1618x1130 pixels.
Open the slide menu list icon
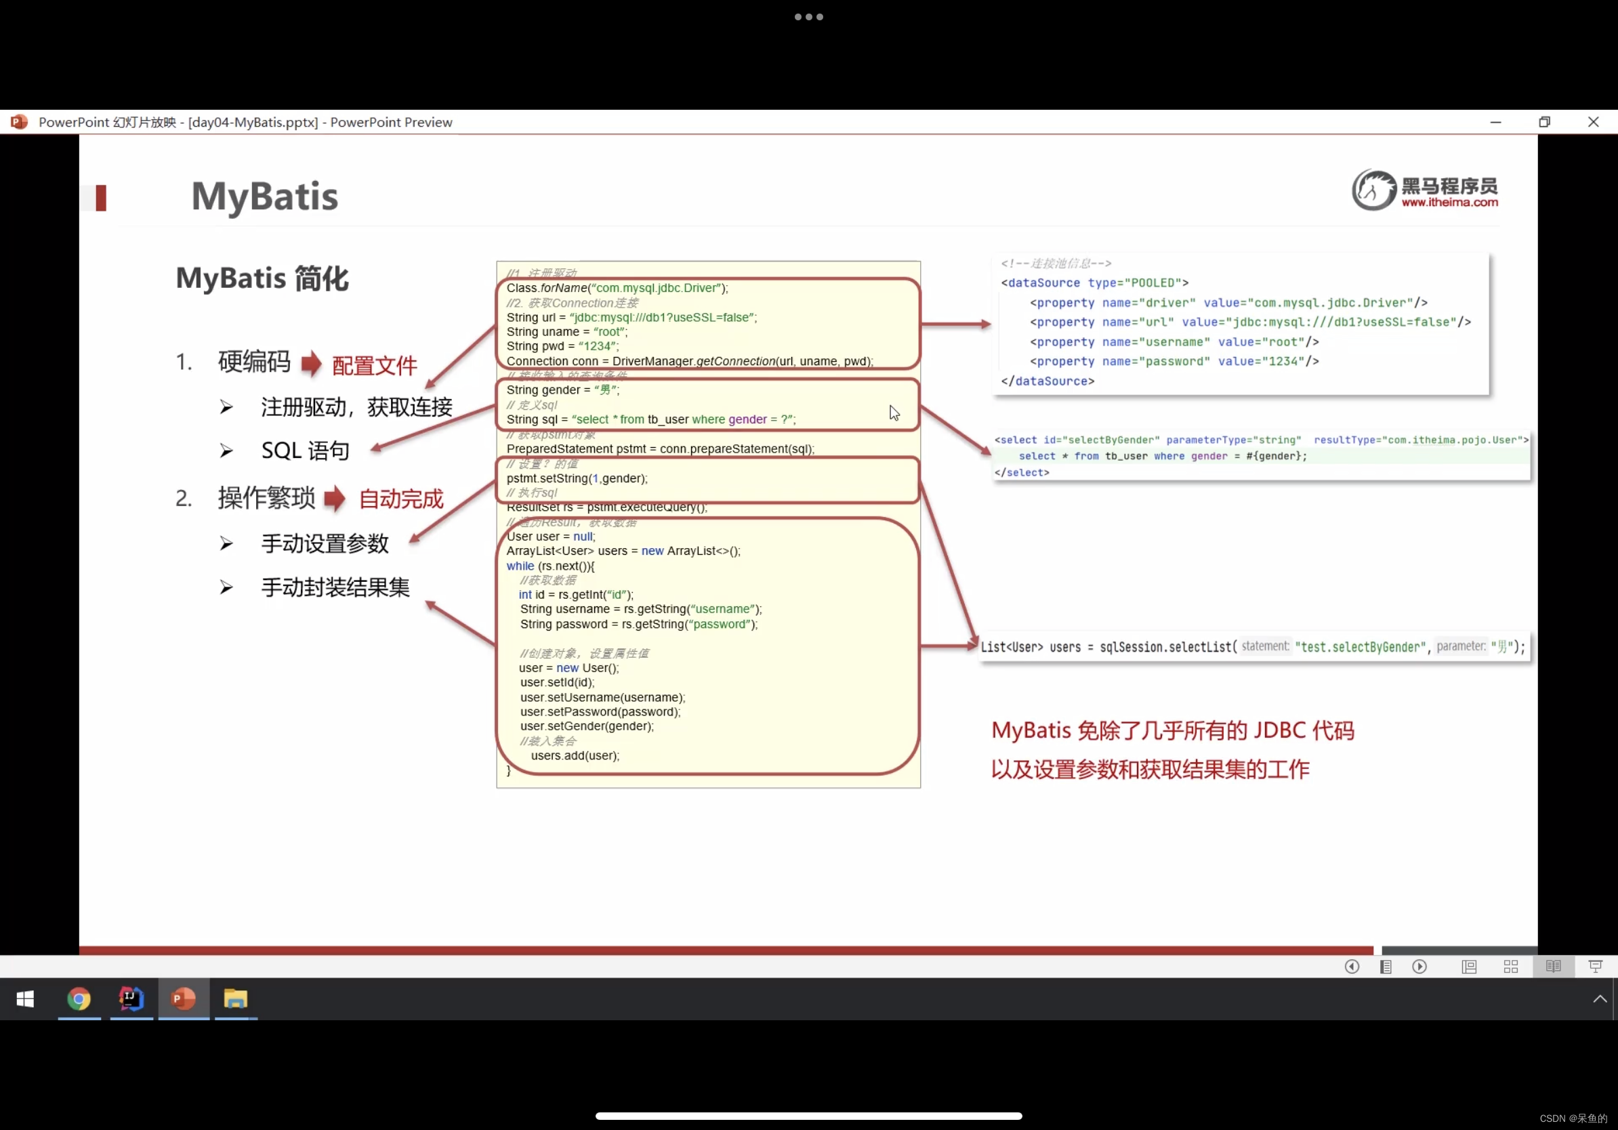point(1386,967)
